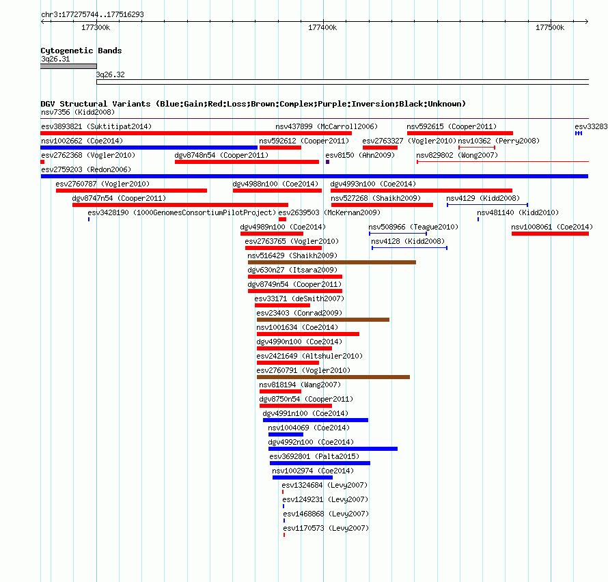This screenshot has height=582, width=608.
Task: Select dgv4991n100 (Coe2014) label
Action: coord(305,413)
